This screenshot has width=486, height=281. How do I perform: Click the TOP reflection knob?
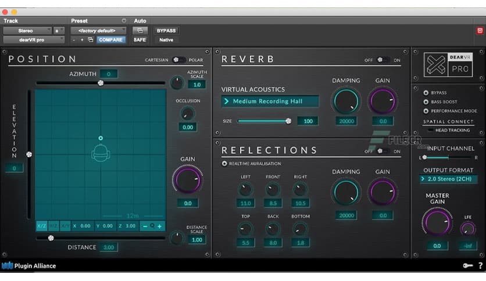[245, 229]
